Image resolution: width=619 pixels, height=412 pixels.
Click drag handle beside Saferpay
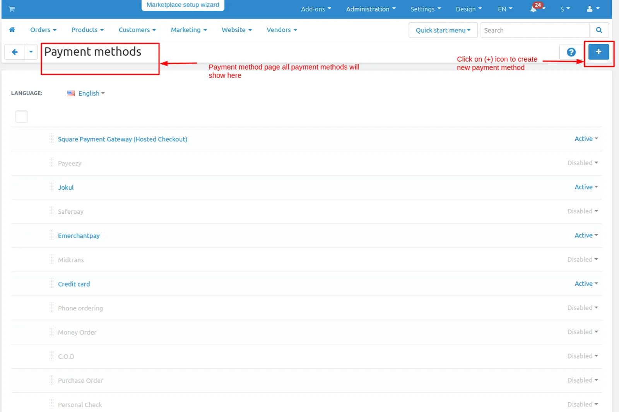tap(51, 211)
